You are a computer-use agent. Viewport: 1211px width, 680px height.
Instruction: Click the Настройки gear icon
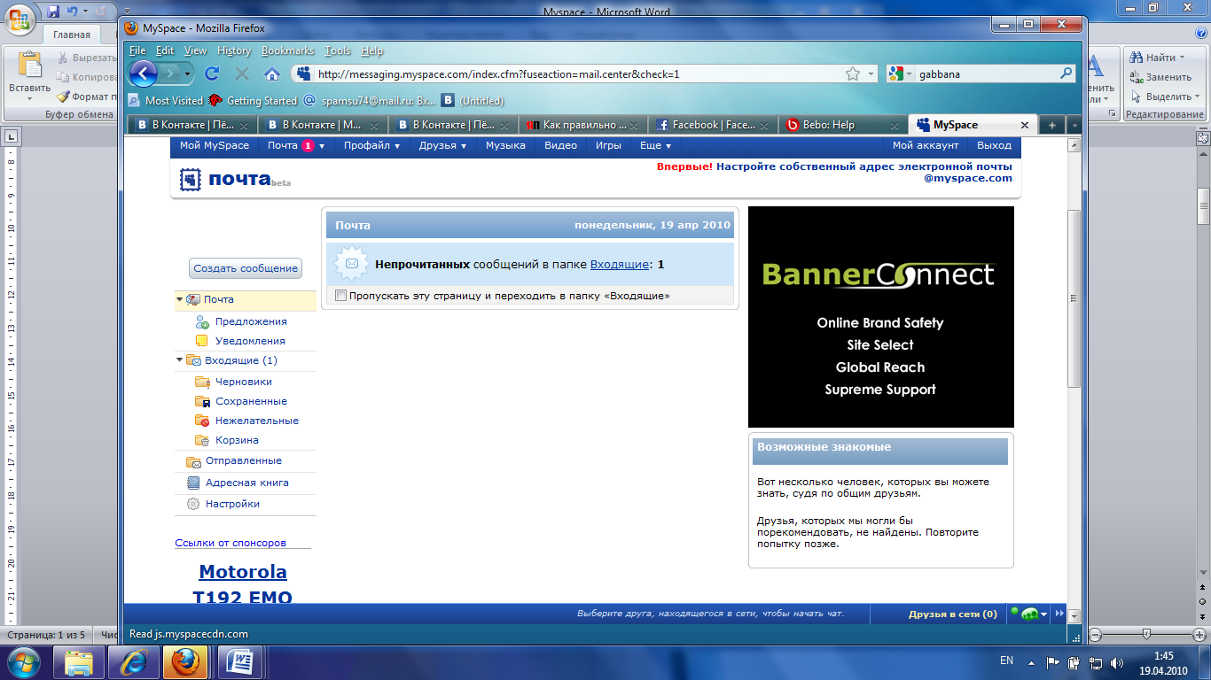pos(193,504)
